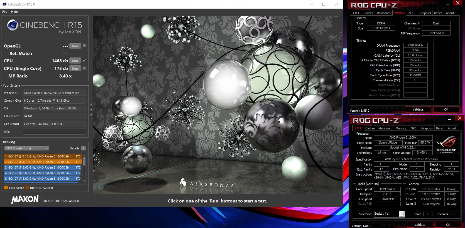Select CPU tab in upper CPU-Z window
Viewport: 465px width, 228px height.
pyautogui.click(x=356, y=13)
